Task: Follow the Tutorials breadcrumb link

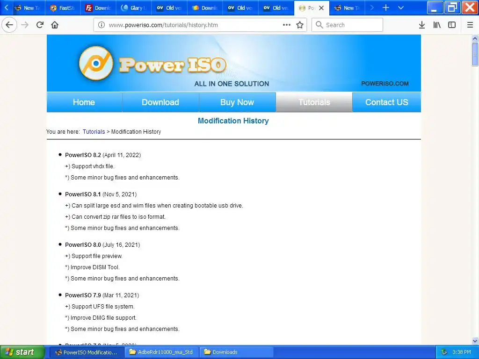Action: 94,131
